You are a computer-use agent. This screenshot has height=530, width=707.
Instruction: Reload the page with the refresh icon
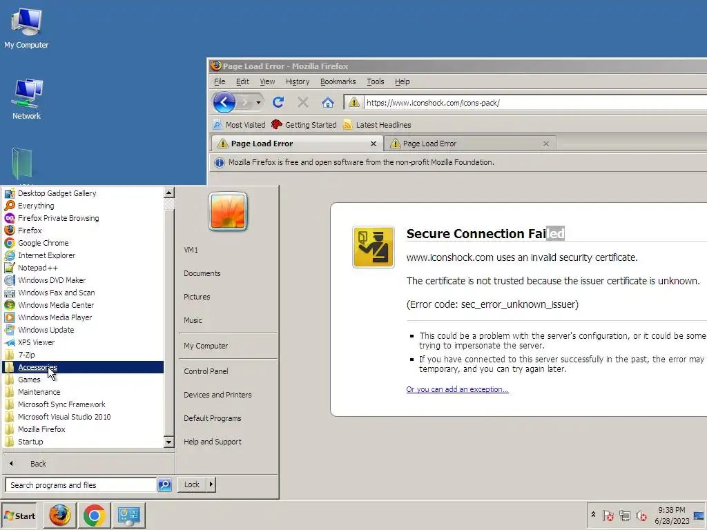tap(278, 102)
